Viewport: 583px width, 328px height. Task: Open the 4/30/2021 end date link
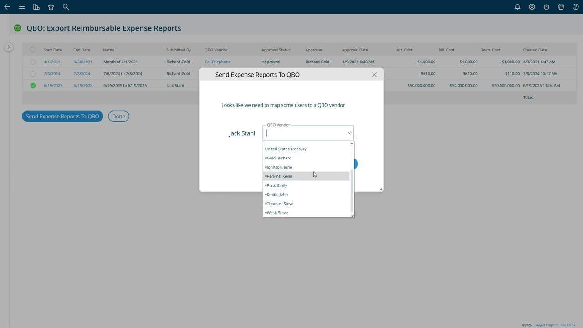click(x=82, y=61)
